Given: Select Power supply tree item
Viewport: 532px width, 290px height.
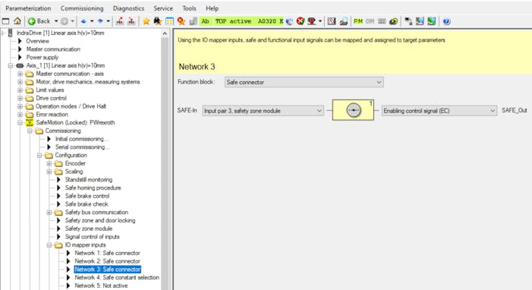Looking at the screenshot, I should [42, 57].
